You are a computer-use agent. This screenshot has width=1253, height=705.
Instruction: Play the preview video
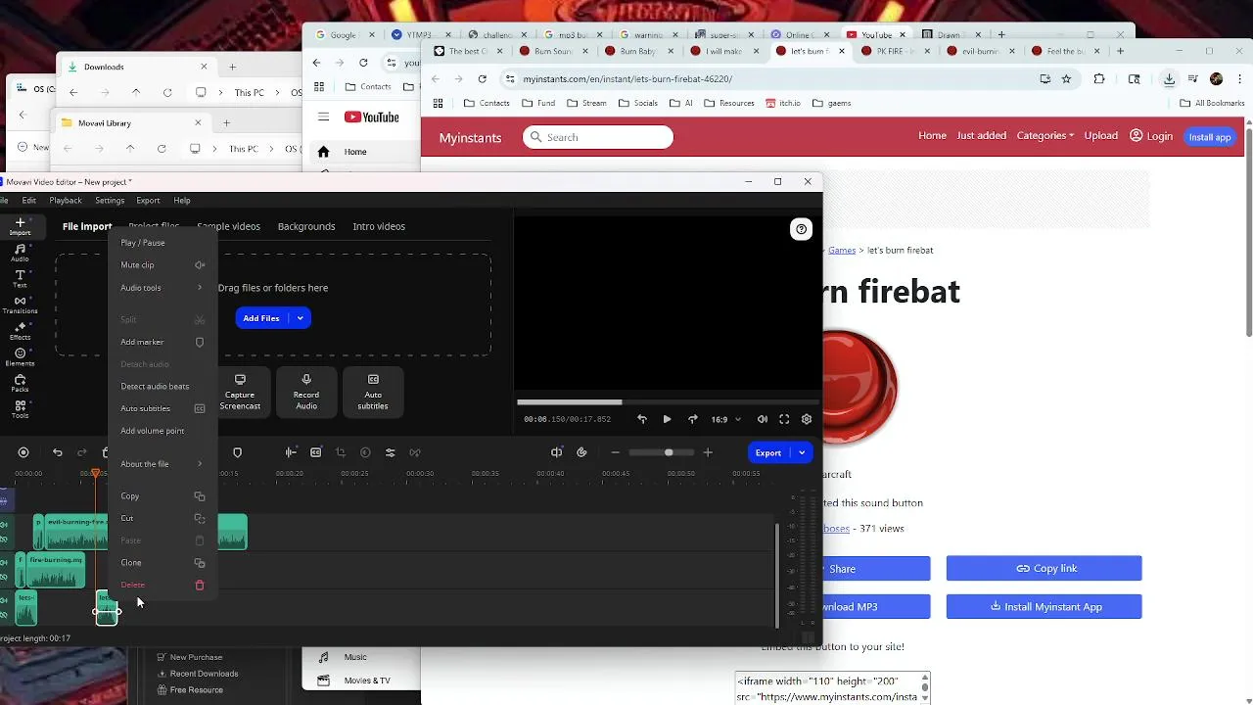coord(667,419)
